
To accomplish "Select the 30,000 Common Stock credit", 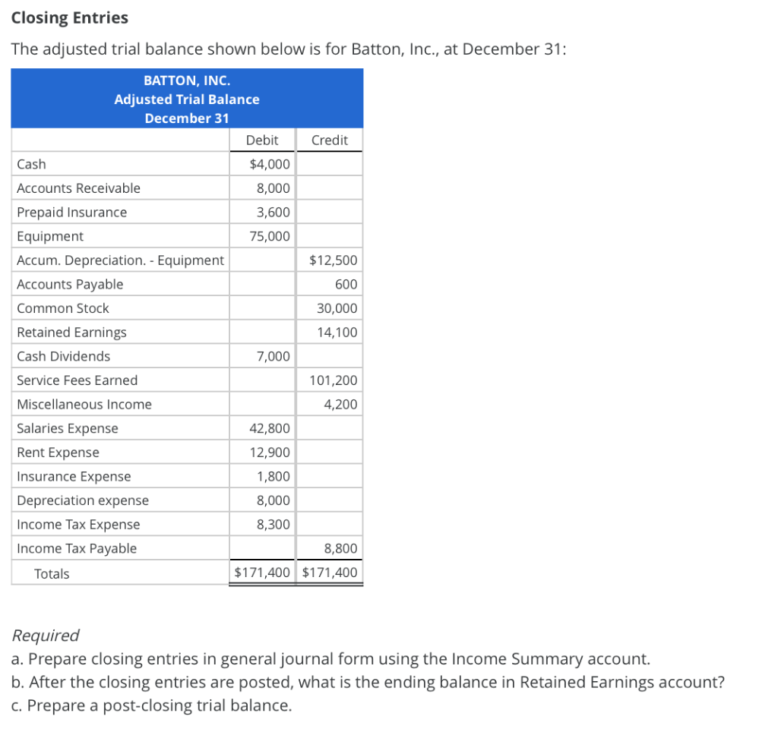I will point(337,308).
